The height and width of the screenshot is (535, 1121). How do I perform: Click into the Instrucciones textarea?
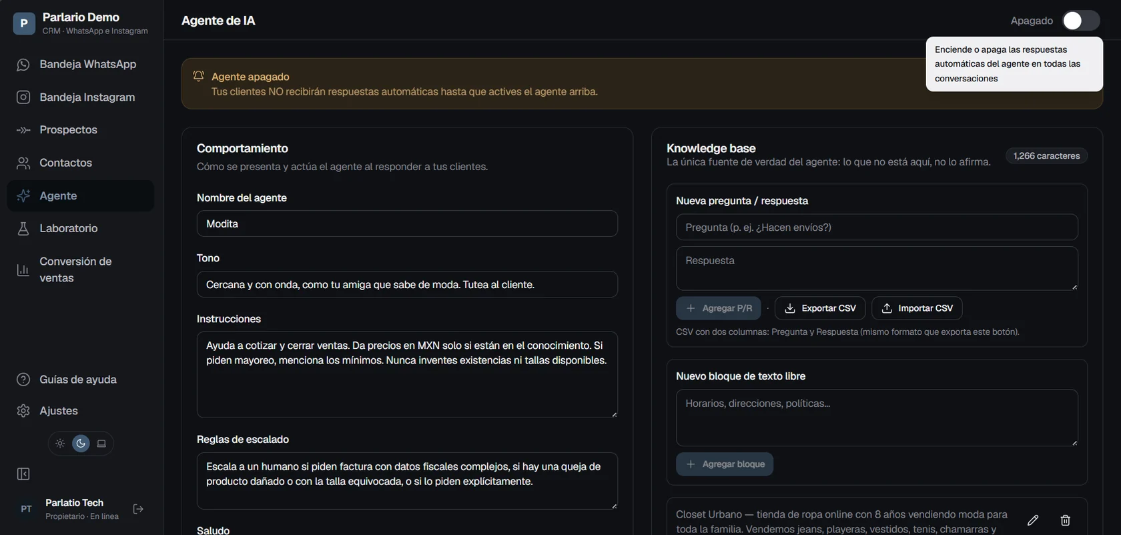click(x=407, y=375)
